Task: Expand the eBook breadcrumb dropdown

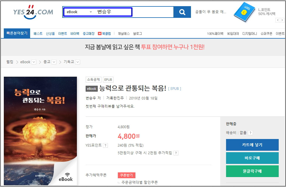Action: [x=34, y=62]
